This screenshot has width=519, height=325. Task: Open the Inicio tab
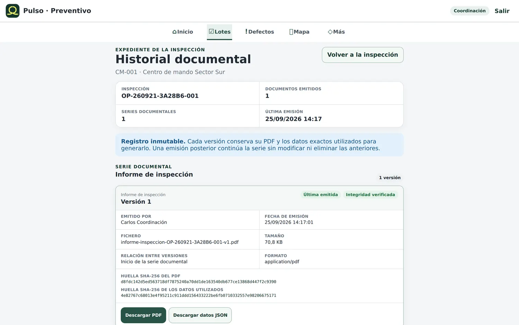click(183, 32)
